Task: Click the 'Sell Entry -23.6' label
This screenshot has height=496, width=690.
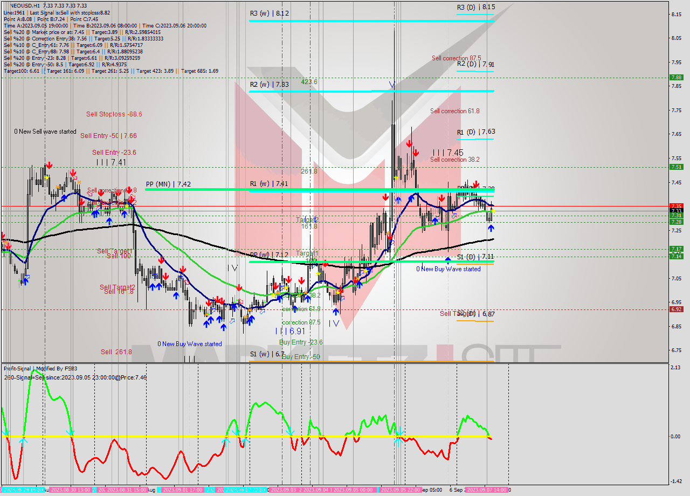Action: (114, 152)
